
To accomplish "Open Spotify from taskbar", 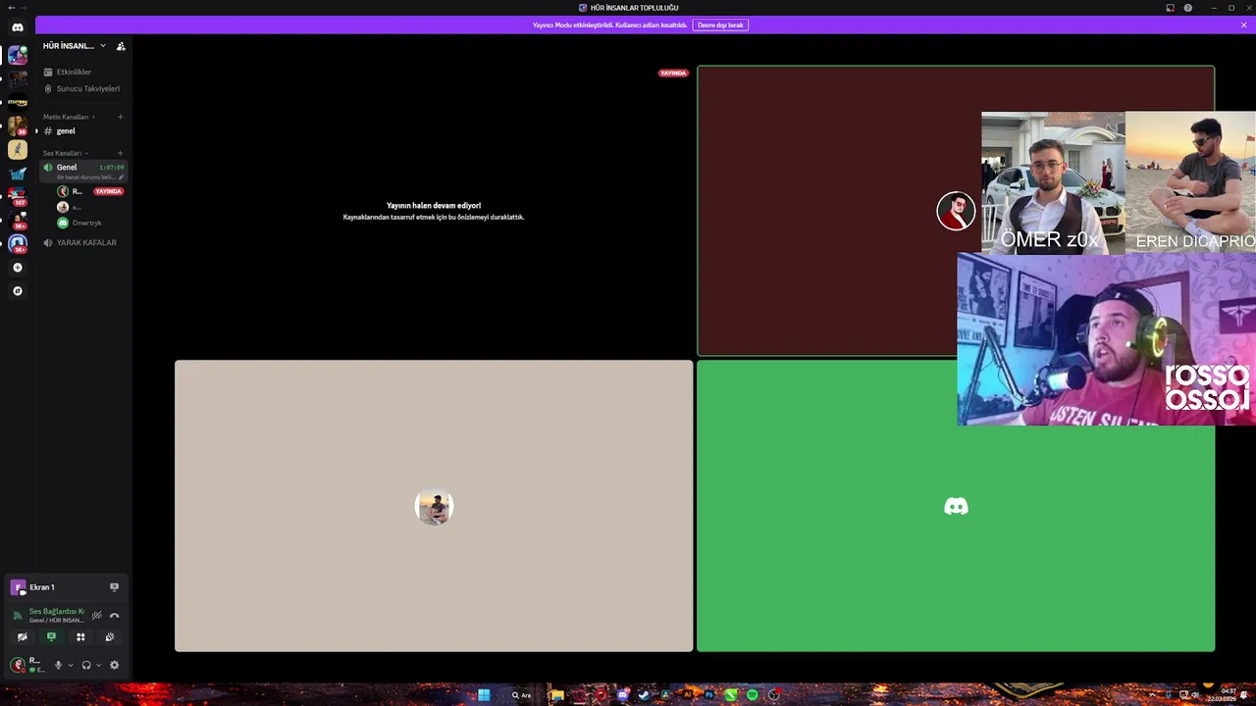I will point(753,695).
